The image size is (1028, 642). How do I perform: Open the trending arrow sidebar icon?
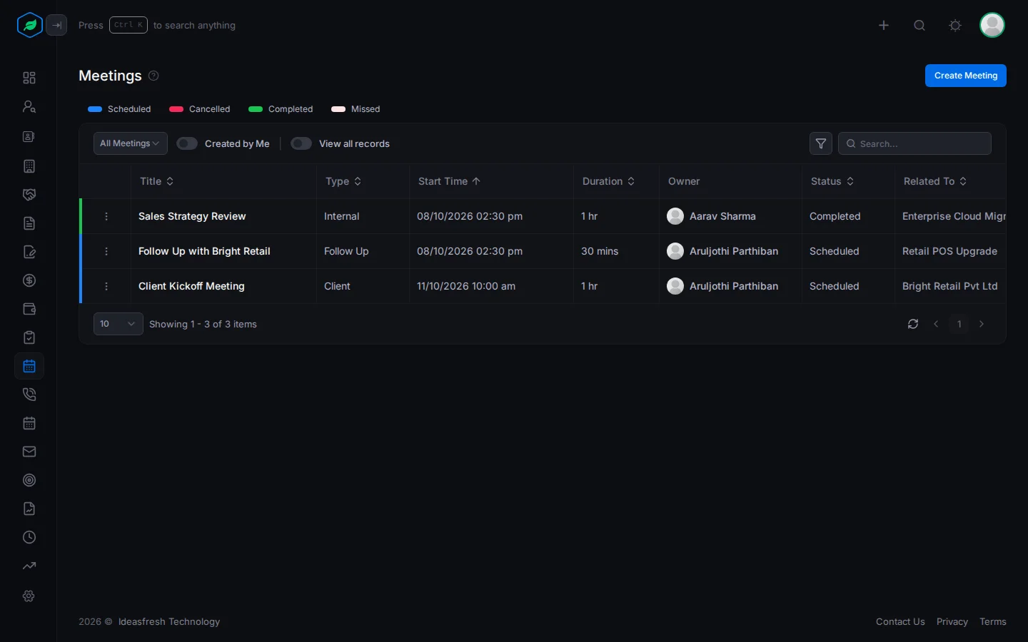[29, 566]
